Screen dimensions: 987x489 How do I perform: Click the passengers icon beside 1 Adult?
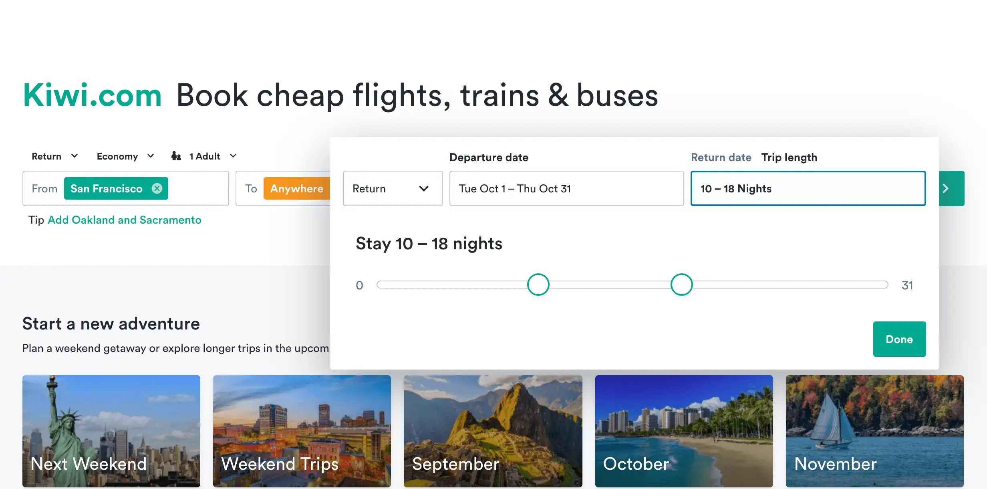(176, 156)
